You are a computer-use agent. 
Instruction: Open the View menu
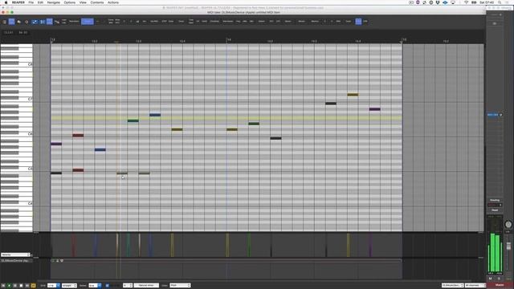83,2
